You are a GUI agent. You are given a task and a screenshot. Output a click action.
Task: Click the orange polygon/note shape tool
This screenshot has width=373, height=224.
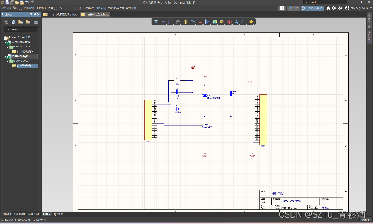tap(251, 22)
